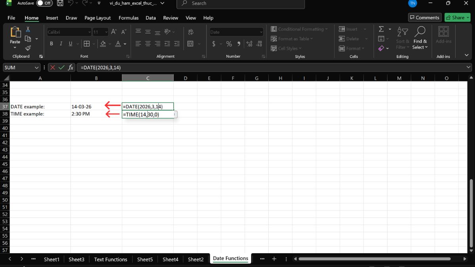Viewport: 475px width, 267px height.
Task: Click the AutoSum sigma icon
Action: tap(381, 29)
